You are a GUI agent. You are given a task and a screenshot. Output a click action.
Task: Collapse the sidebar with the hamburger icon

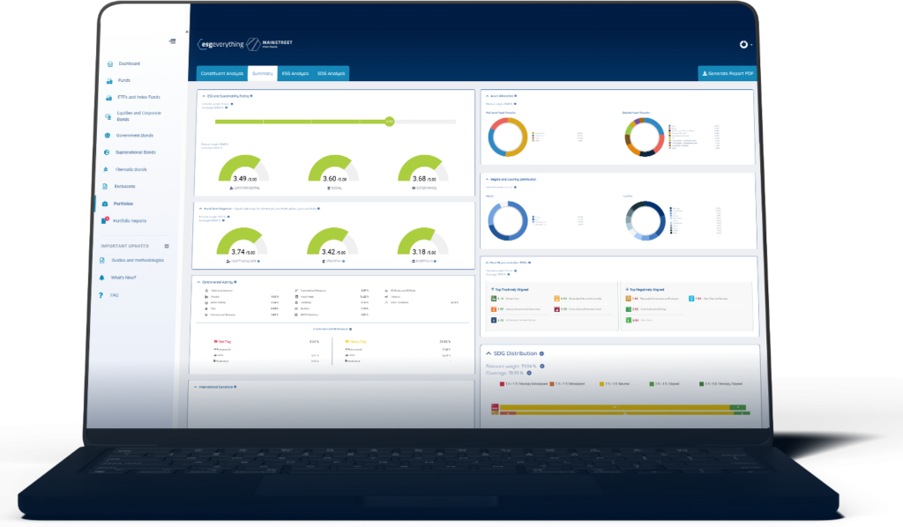(x=173, y=41)
